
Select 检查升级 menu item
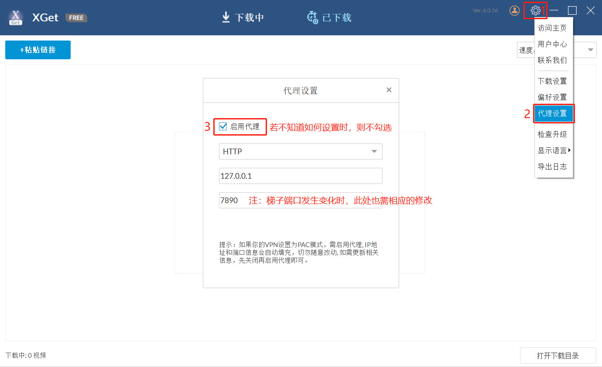pyautogui.click(x=552, y=134)
